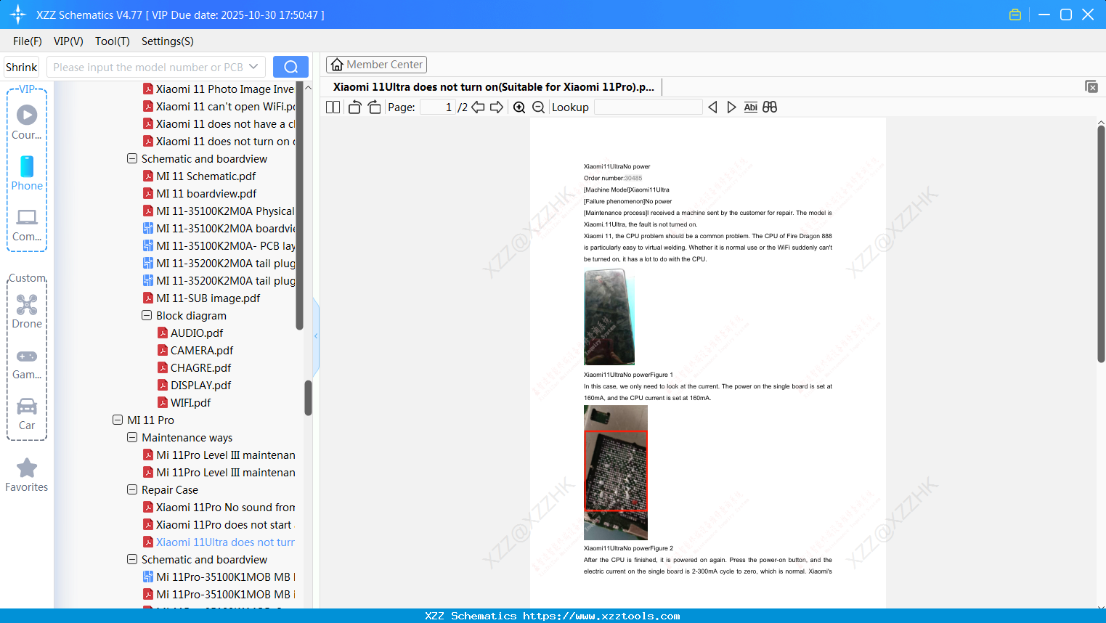The width and height of the screenshot is (1106, 623).
Task: Collapse the file tree panel handle
Action: coord(316,335)
